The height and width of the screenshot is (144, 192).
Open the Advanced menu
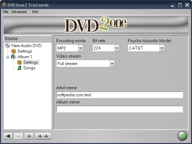(19, 12)
